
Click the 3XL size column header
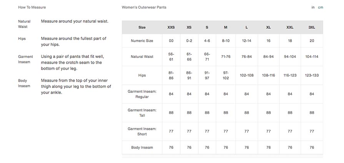point(312,27)
